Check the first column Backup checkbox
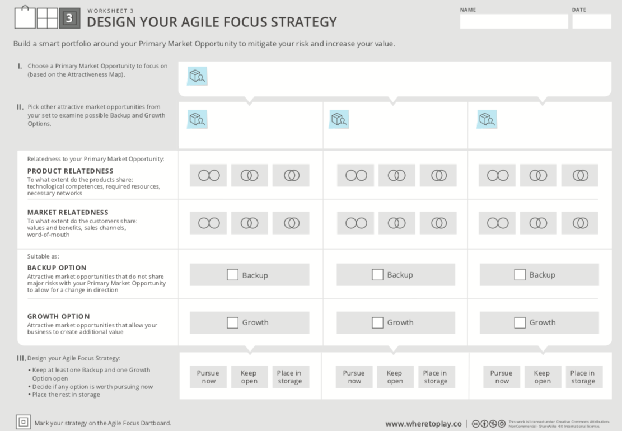The width and height of the screenshot is (622, 431). click(x=232, y=275)
